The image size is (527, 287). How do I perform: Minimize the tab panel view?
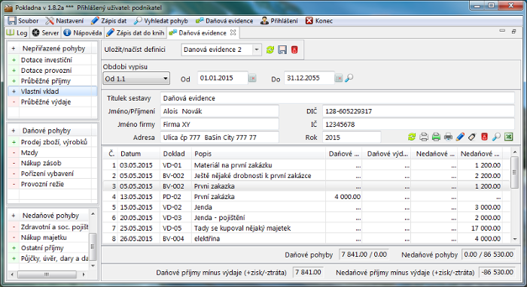pyautogui.click(x=502, y=31)
